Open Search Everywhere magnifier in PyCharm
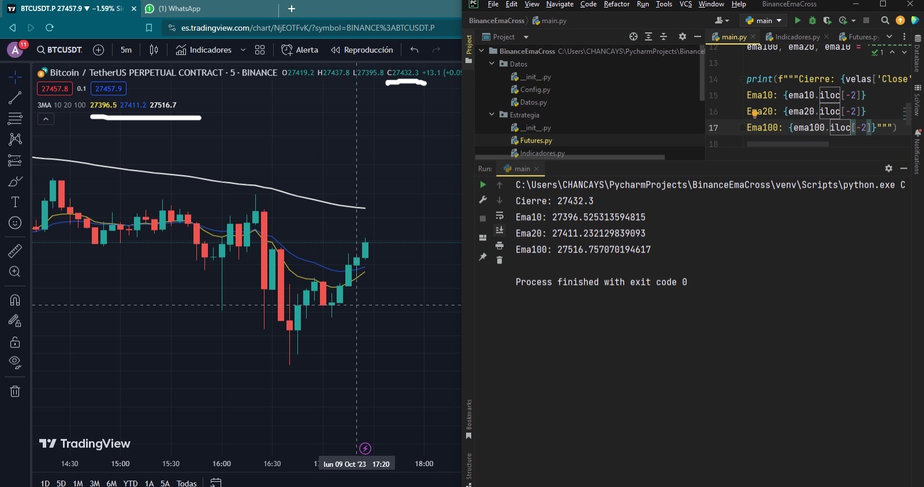924x487 pixels. (x=885, y=20)
